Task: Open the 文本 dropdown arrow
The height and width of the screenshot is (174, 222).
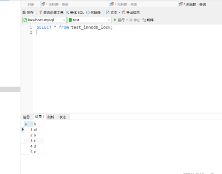Action: (x=120, y=13)
